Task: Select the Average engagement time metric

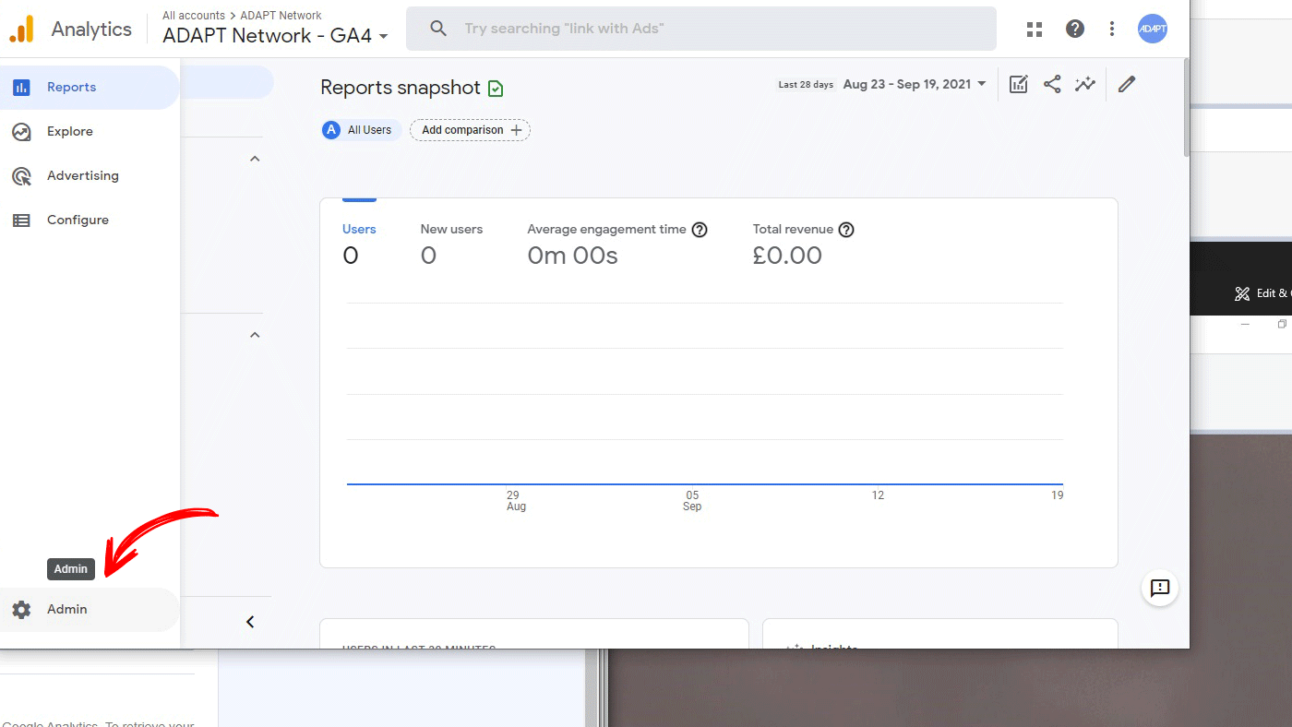Action: (x=616, y=244)
